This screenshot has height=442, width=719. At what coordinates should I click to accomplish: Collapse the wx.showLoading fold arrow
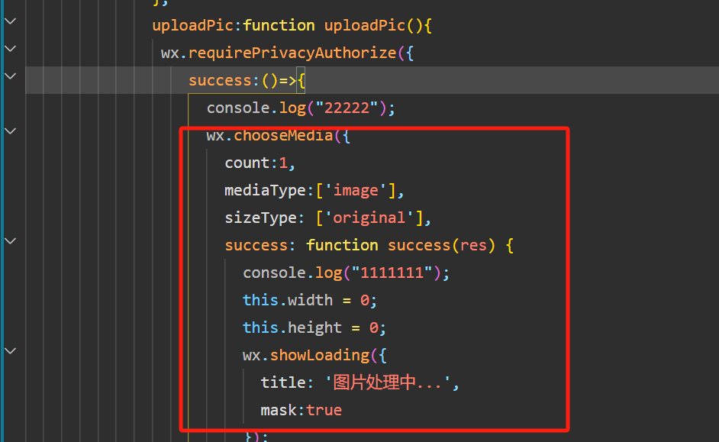coord(10,350)
